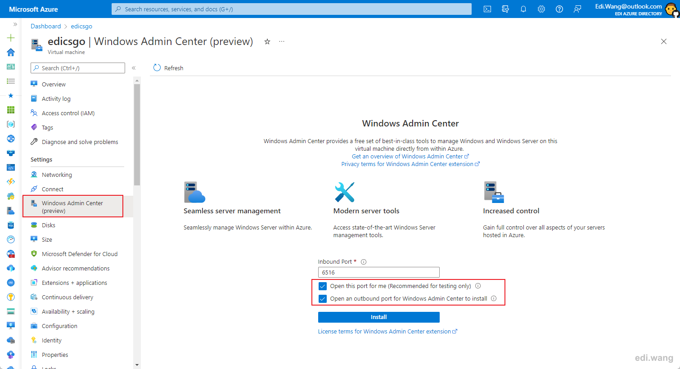
Task: Open Cloud Shell from the top bar
Action: click(x=487, y=9)
